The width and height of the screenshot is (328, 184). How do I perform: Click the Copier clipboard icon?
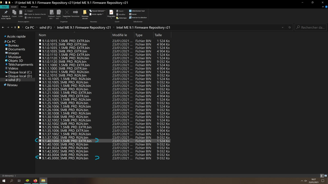point(14,14)
